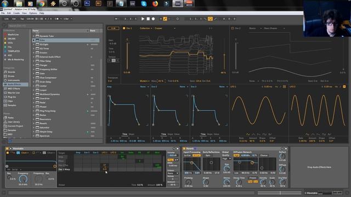Open Osc 1 Modern effect mode dropdown
This screenshot has width=351, height=197.
145,81
